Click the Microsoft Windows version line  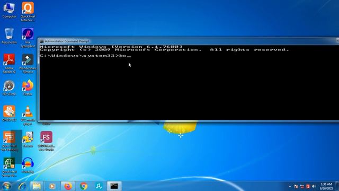tap(111, 47)
